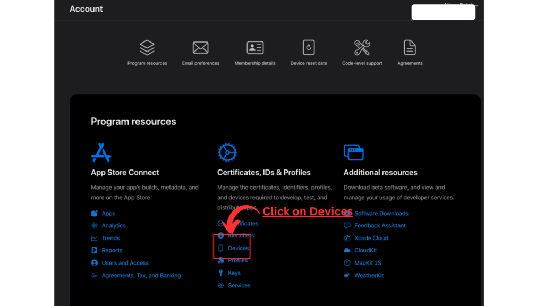544x306 pixels.
Task: Click the WeatherKit link
Action: point(369,275)
